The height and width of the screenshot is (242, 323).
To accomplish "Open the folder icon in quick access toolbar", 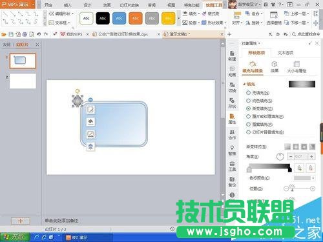I will [x=4, y=34].
